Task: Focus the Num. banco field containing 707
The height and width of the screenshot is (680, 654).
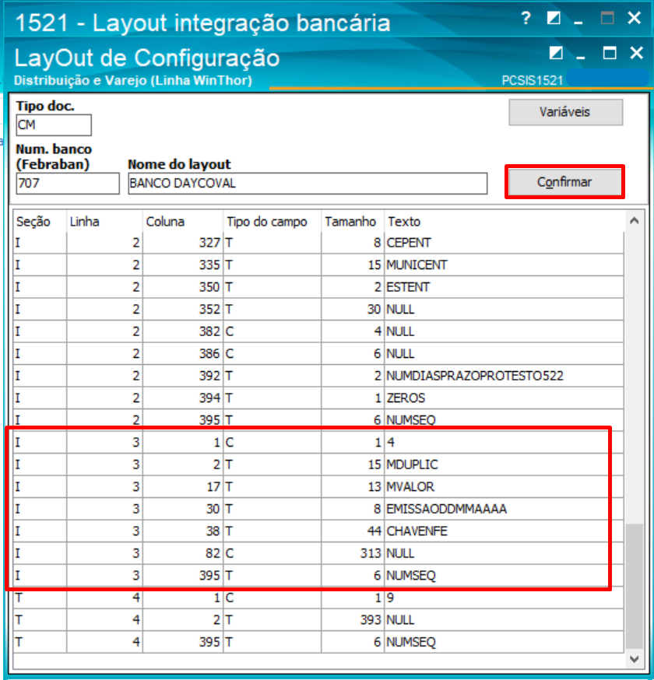Action: pos(67,184)
